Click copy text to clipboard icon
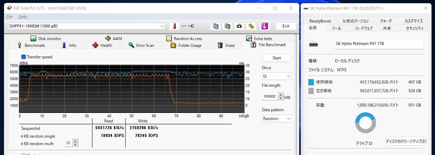435x155 pixels. coord(216,26)
